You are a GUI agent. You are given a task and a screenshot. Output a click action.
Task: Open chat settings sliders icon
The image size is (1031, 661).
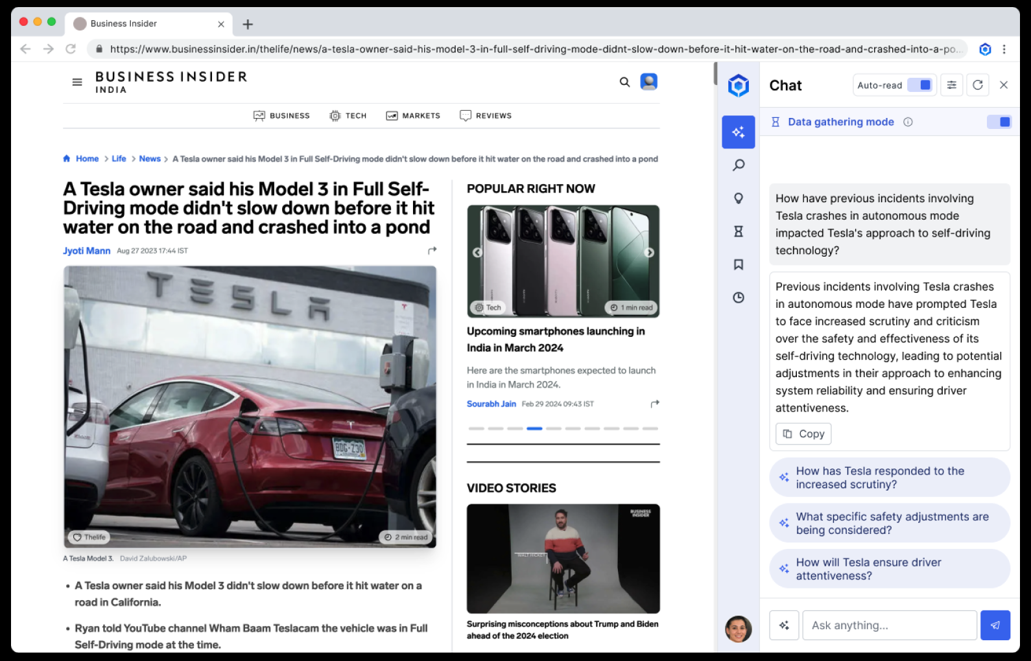point(951,85)
